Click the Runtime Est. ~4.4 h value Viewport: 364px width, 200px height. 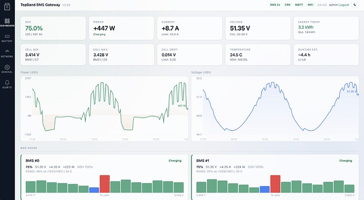point(304,55)
